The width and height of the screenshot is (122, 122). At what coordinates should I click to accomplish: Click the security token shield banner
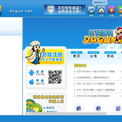65,9
